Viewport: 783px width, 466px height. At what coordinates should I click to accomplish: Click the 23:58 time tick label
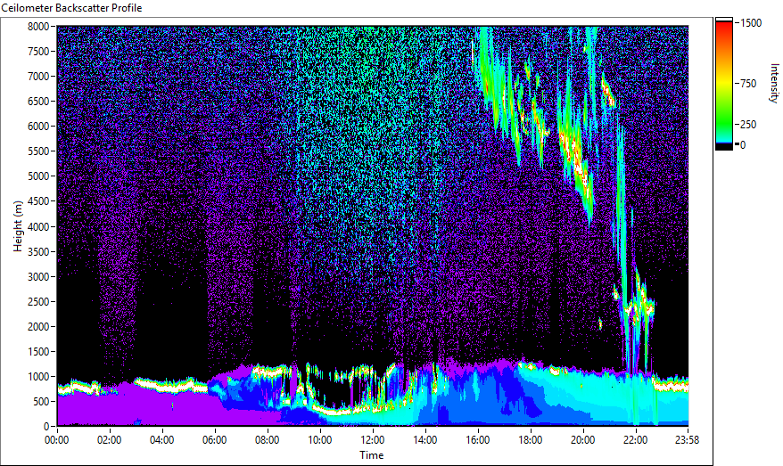pyautogui.click(x=687, y=440)
